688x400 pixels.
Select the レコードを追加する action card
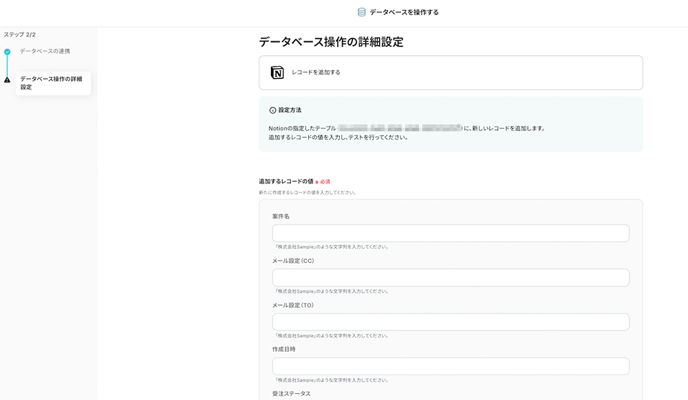(451, 72)
